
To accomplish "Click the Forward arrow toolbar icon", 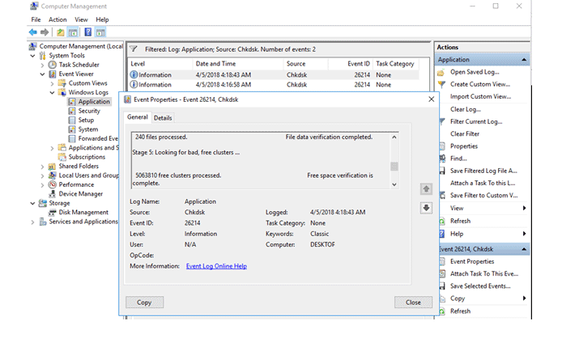I will (45, 32).
